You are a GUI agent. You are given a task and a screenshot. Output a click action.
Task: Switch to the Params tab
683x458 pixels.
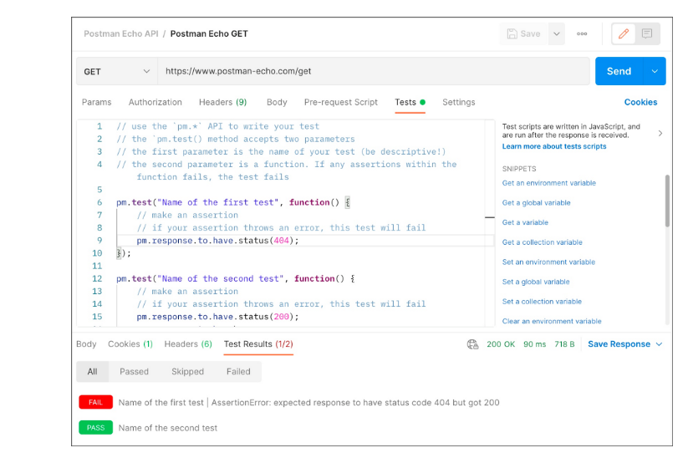pos(97,102)
